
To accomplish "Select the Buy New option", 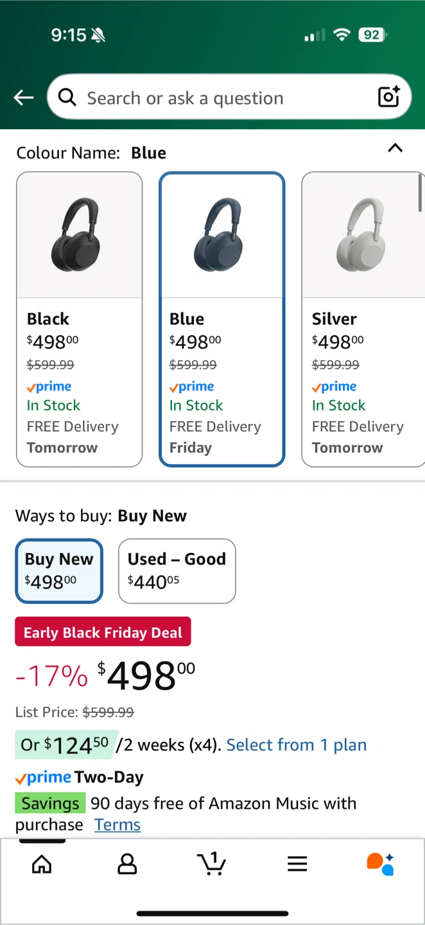I will coord(59,570).
